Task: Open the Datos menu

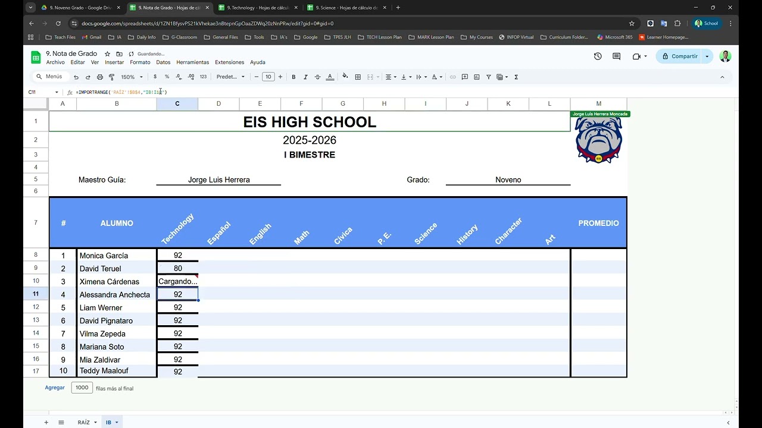Action: coord(163,62)
